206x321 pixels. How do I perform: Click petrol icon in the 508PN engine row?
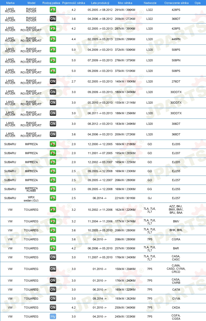(53, 60)
